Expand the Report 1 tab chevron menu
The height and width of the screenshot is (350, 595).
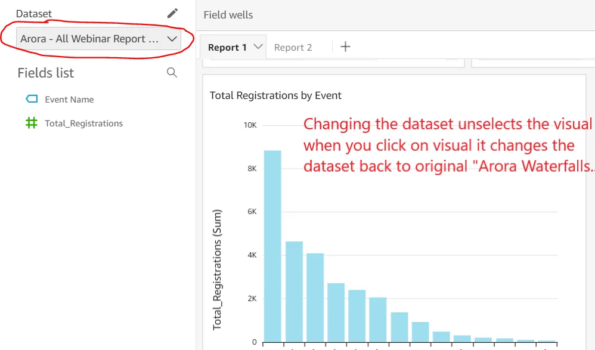(x=259, y=47)
